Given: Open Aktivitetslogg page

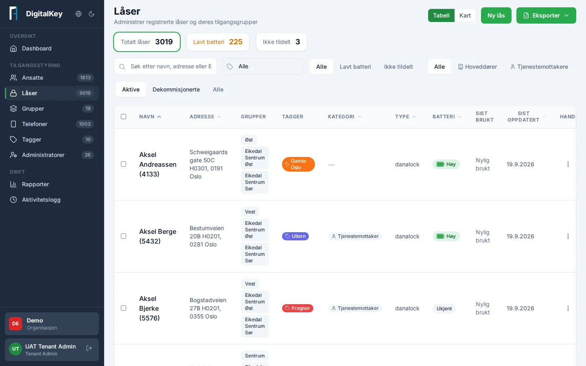Looking at the screenshot, I should 52,200.
